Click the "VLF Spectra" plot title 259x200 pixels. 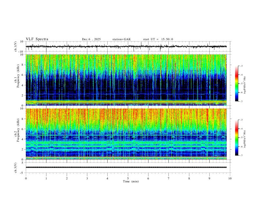pos(37,39)
